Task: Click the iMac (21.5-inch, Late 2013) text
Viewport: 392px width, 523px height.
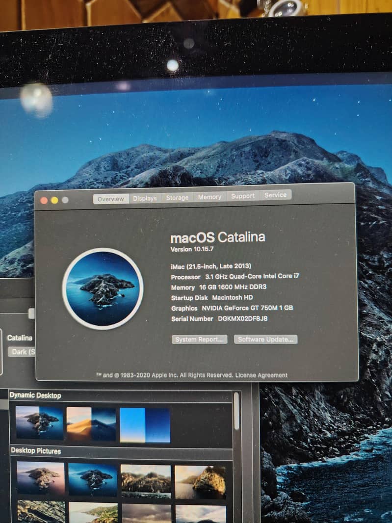Action: 211,266
